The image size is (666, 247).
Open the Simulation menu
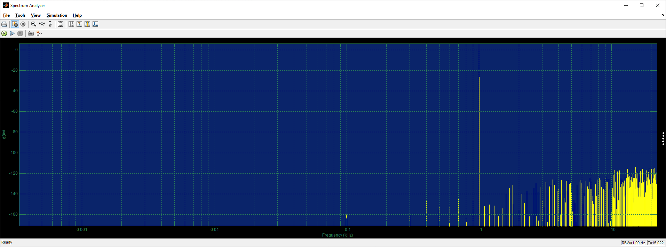coord(57,15)
